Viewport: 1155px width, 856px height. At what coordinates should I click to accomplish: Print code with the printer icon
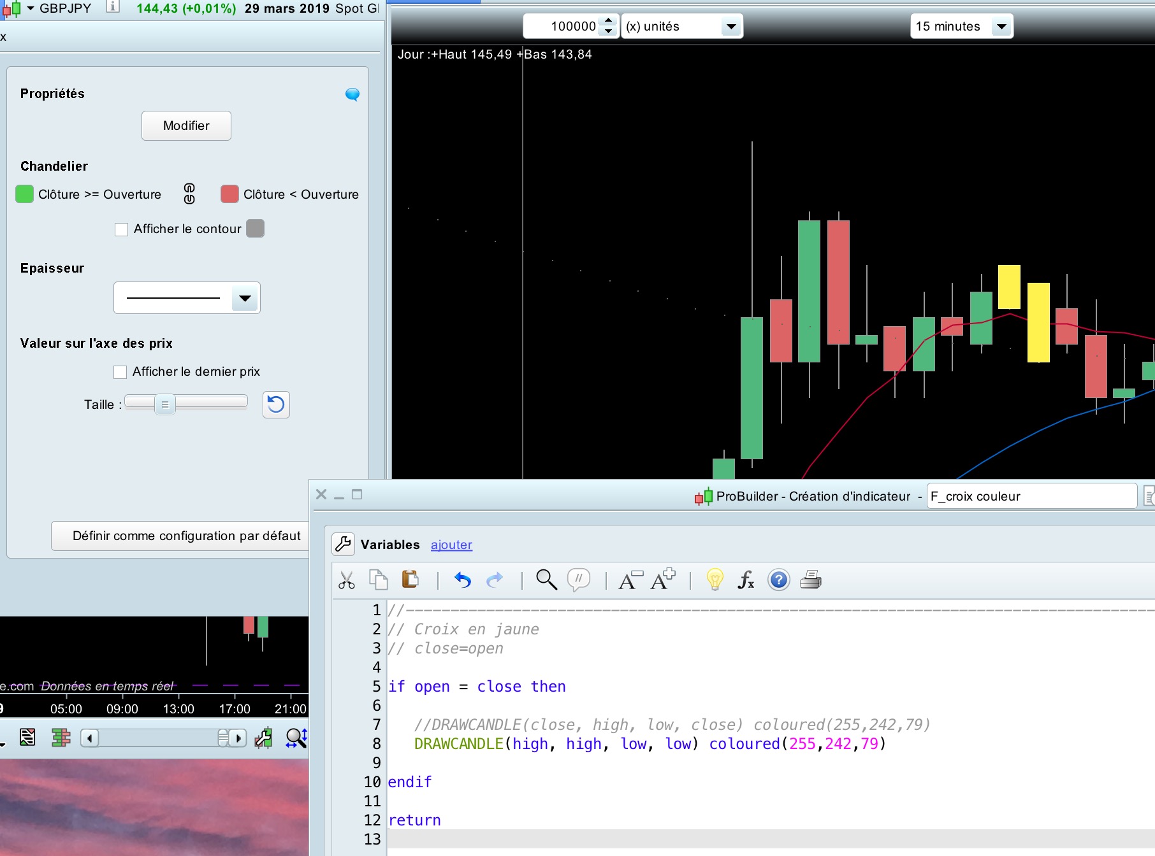tap(811, 580)
